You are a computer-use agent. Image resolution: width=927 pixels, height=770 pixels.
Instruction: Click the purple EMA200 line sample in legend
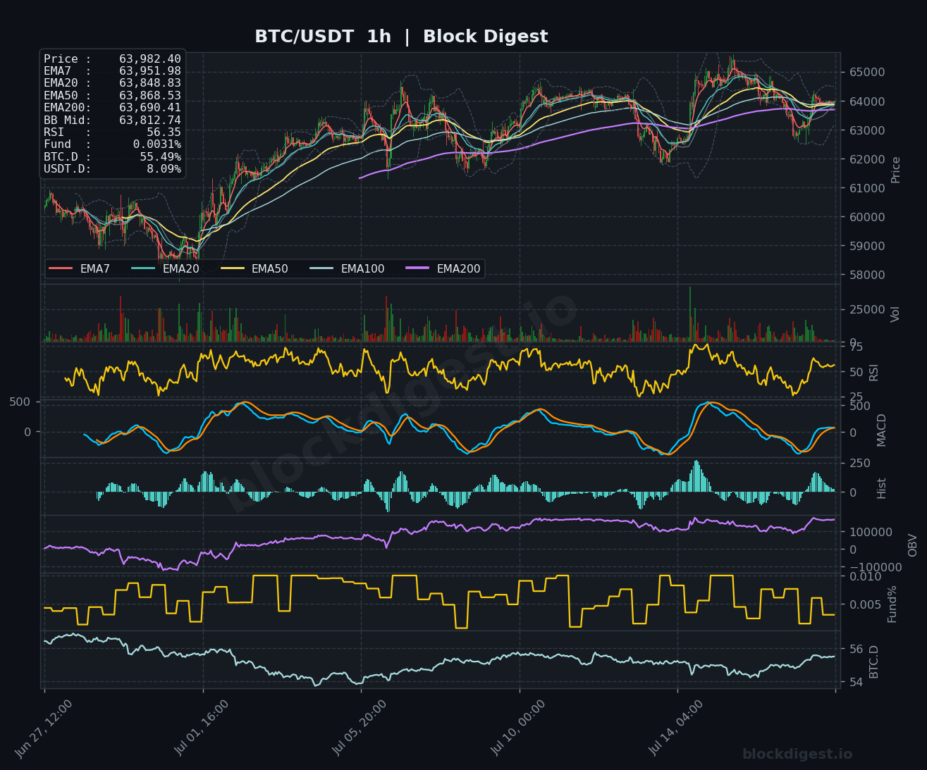tap(417, 268)
